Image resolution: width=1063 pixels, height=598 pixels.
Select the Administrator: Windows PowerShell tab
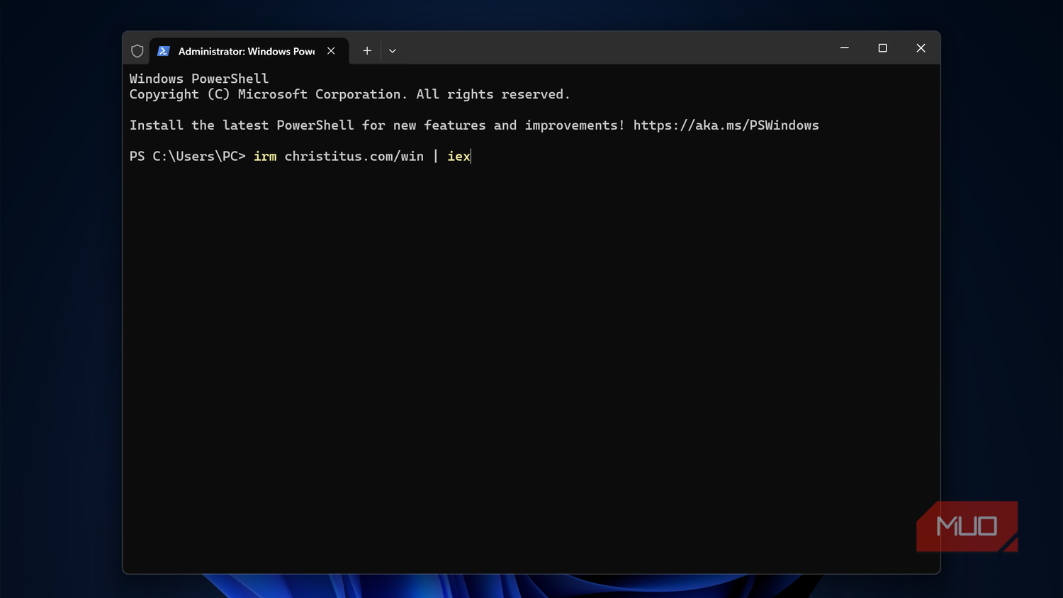coord(249,51)
